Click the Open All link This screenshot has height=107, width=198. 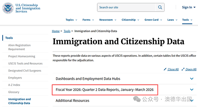coord(191,69)
